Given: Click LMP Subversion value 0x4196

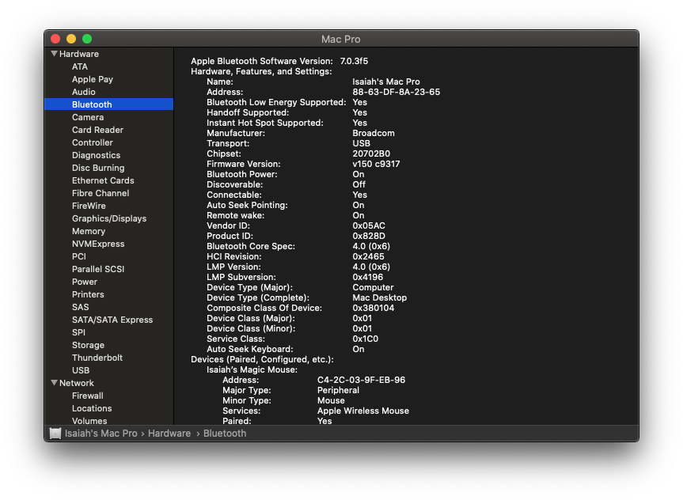Looking at the screenshot, I should pyautogui.click(x=368, y=277).
